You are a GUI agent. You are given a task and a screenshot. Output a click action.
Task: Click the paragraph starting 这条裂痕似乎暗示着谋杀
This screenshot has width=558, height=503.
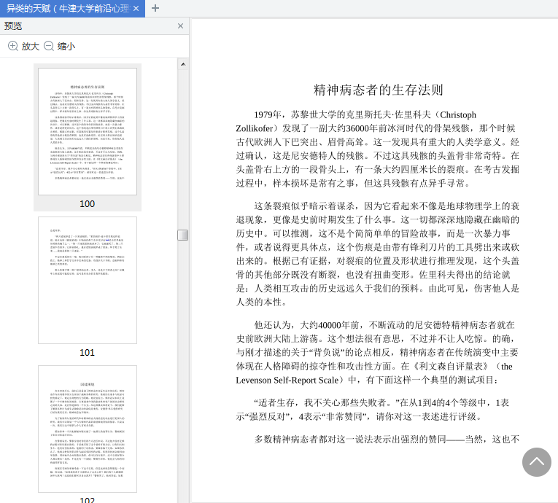(x=378, y=254)
